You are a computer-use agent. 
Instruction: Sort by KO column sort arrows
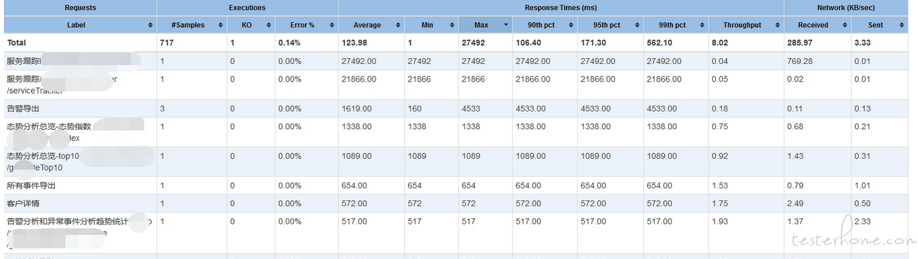pyautogui.click(x=268, y=25)
